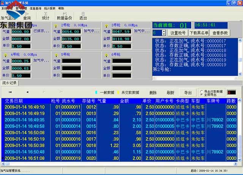This screenshot has width=243, height=175.
Task: Click the 导出 button
Action: point(188,93)
